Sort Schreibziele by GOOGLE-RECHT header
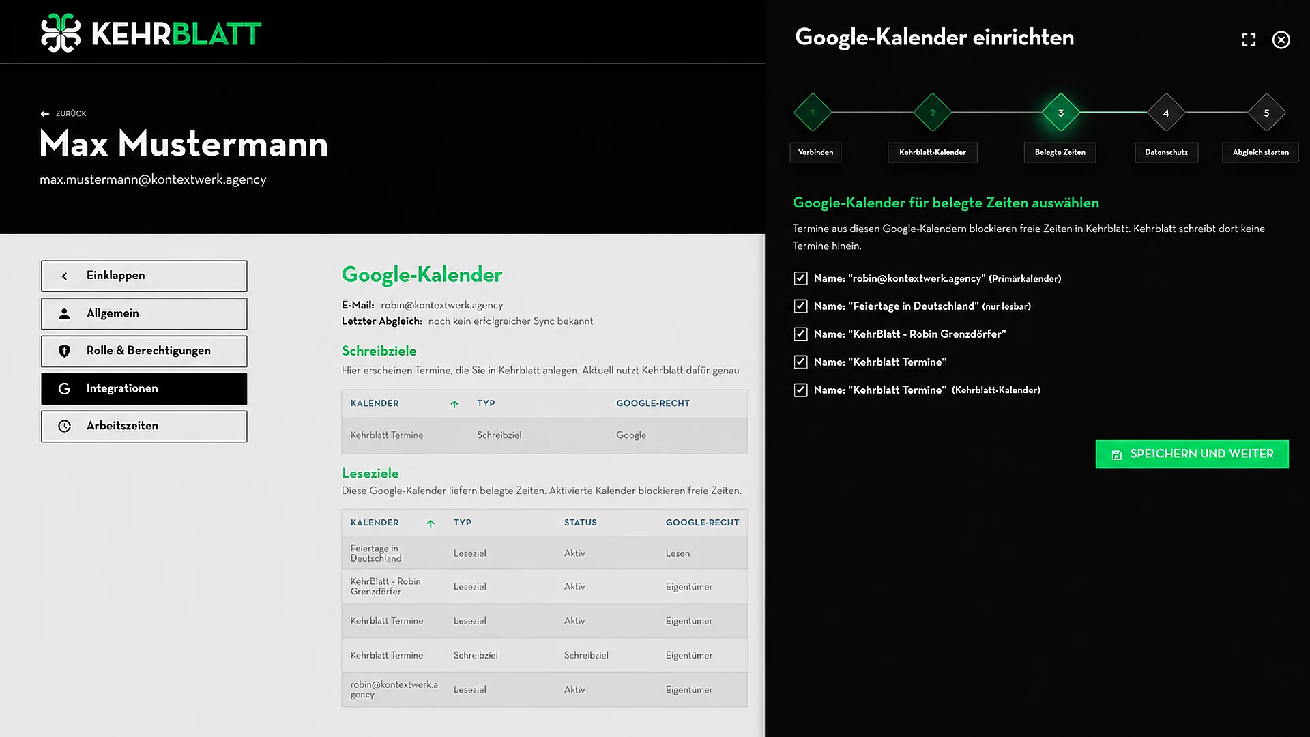The image size is (1310, 737). tap(653, 404)
